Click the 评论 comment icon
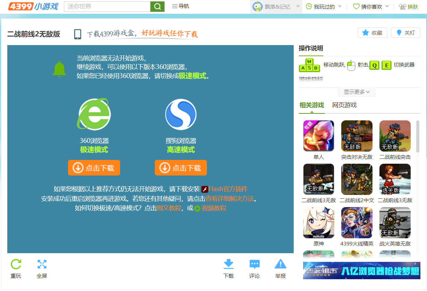The image size is (427, 291). (x=254, y=265)
